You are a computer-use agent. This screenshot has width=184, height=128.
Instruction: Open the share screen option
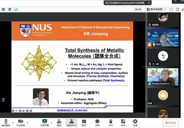pyautogui.click(x=45, y=123)
